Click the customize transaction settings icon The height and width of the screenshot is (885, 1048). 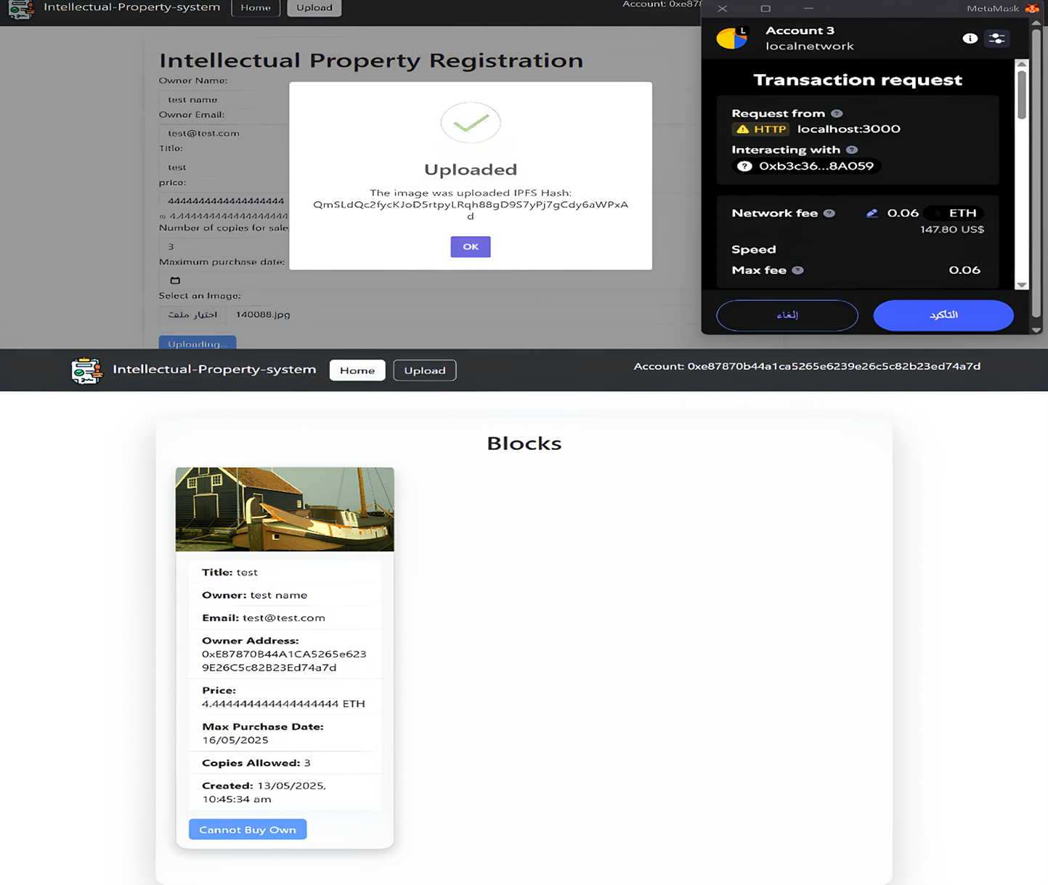coord(996,39)
